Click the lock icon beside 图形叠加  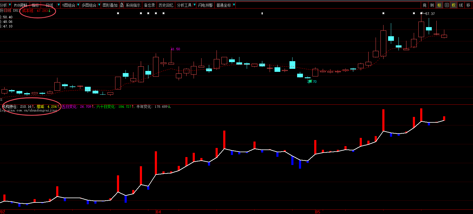[x=122, y=5]
